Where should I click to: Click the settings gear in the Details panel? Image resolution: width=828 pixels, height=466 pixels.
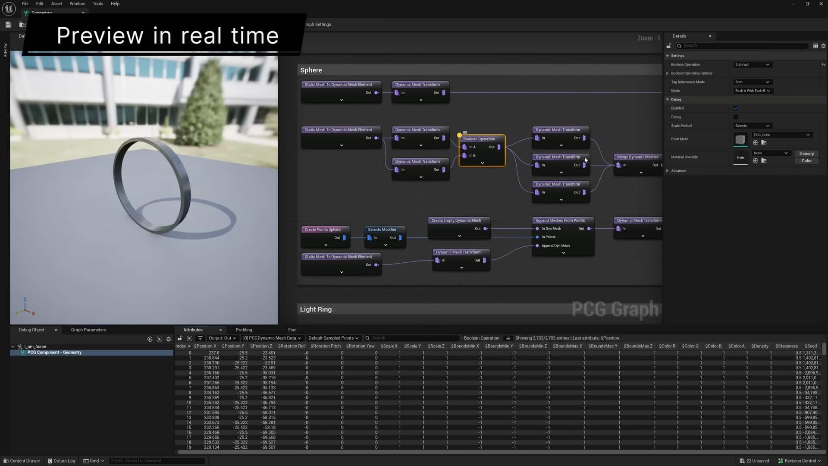click(x=823, y=46)
